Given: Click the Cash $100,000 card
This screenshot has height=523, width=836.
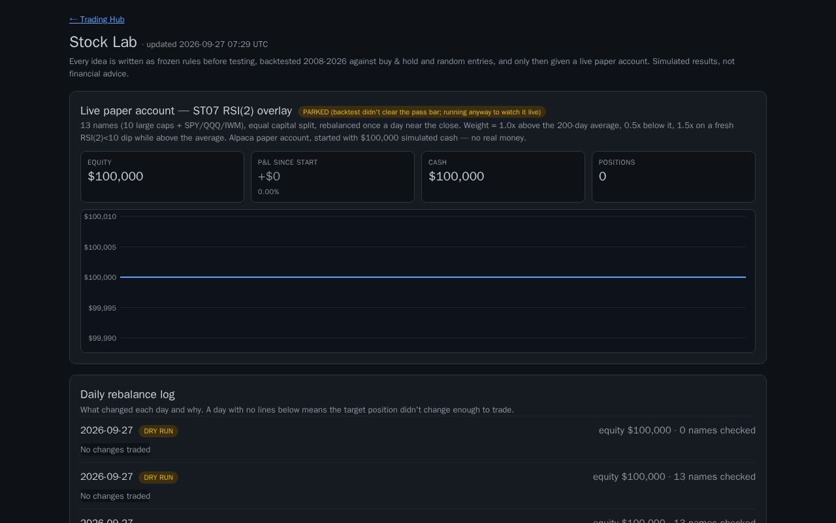Looking at the screenshot, I should pos(503,177).
